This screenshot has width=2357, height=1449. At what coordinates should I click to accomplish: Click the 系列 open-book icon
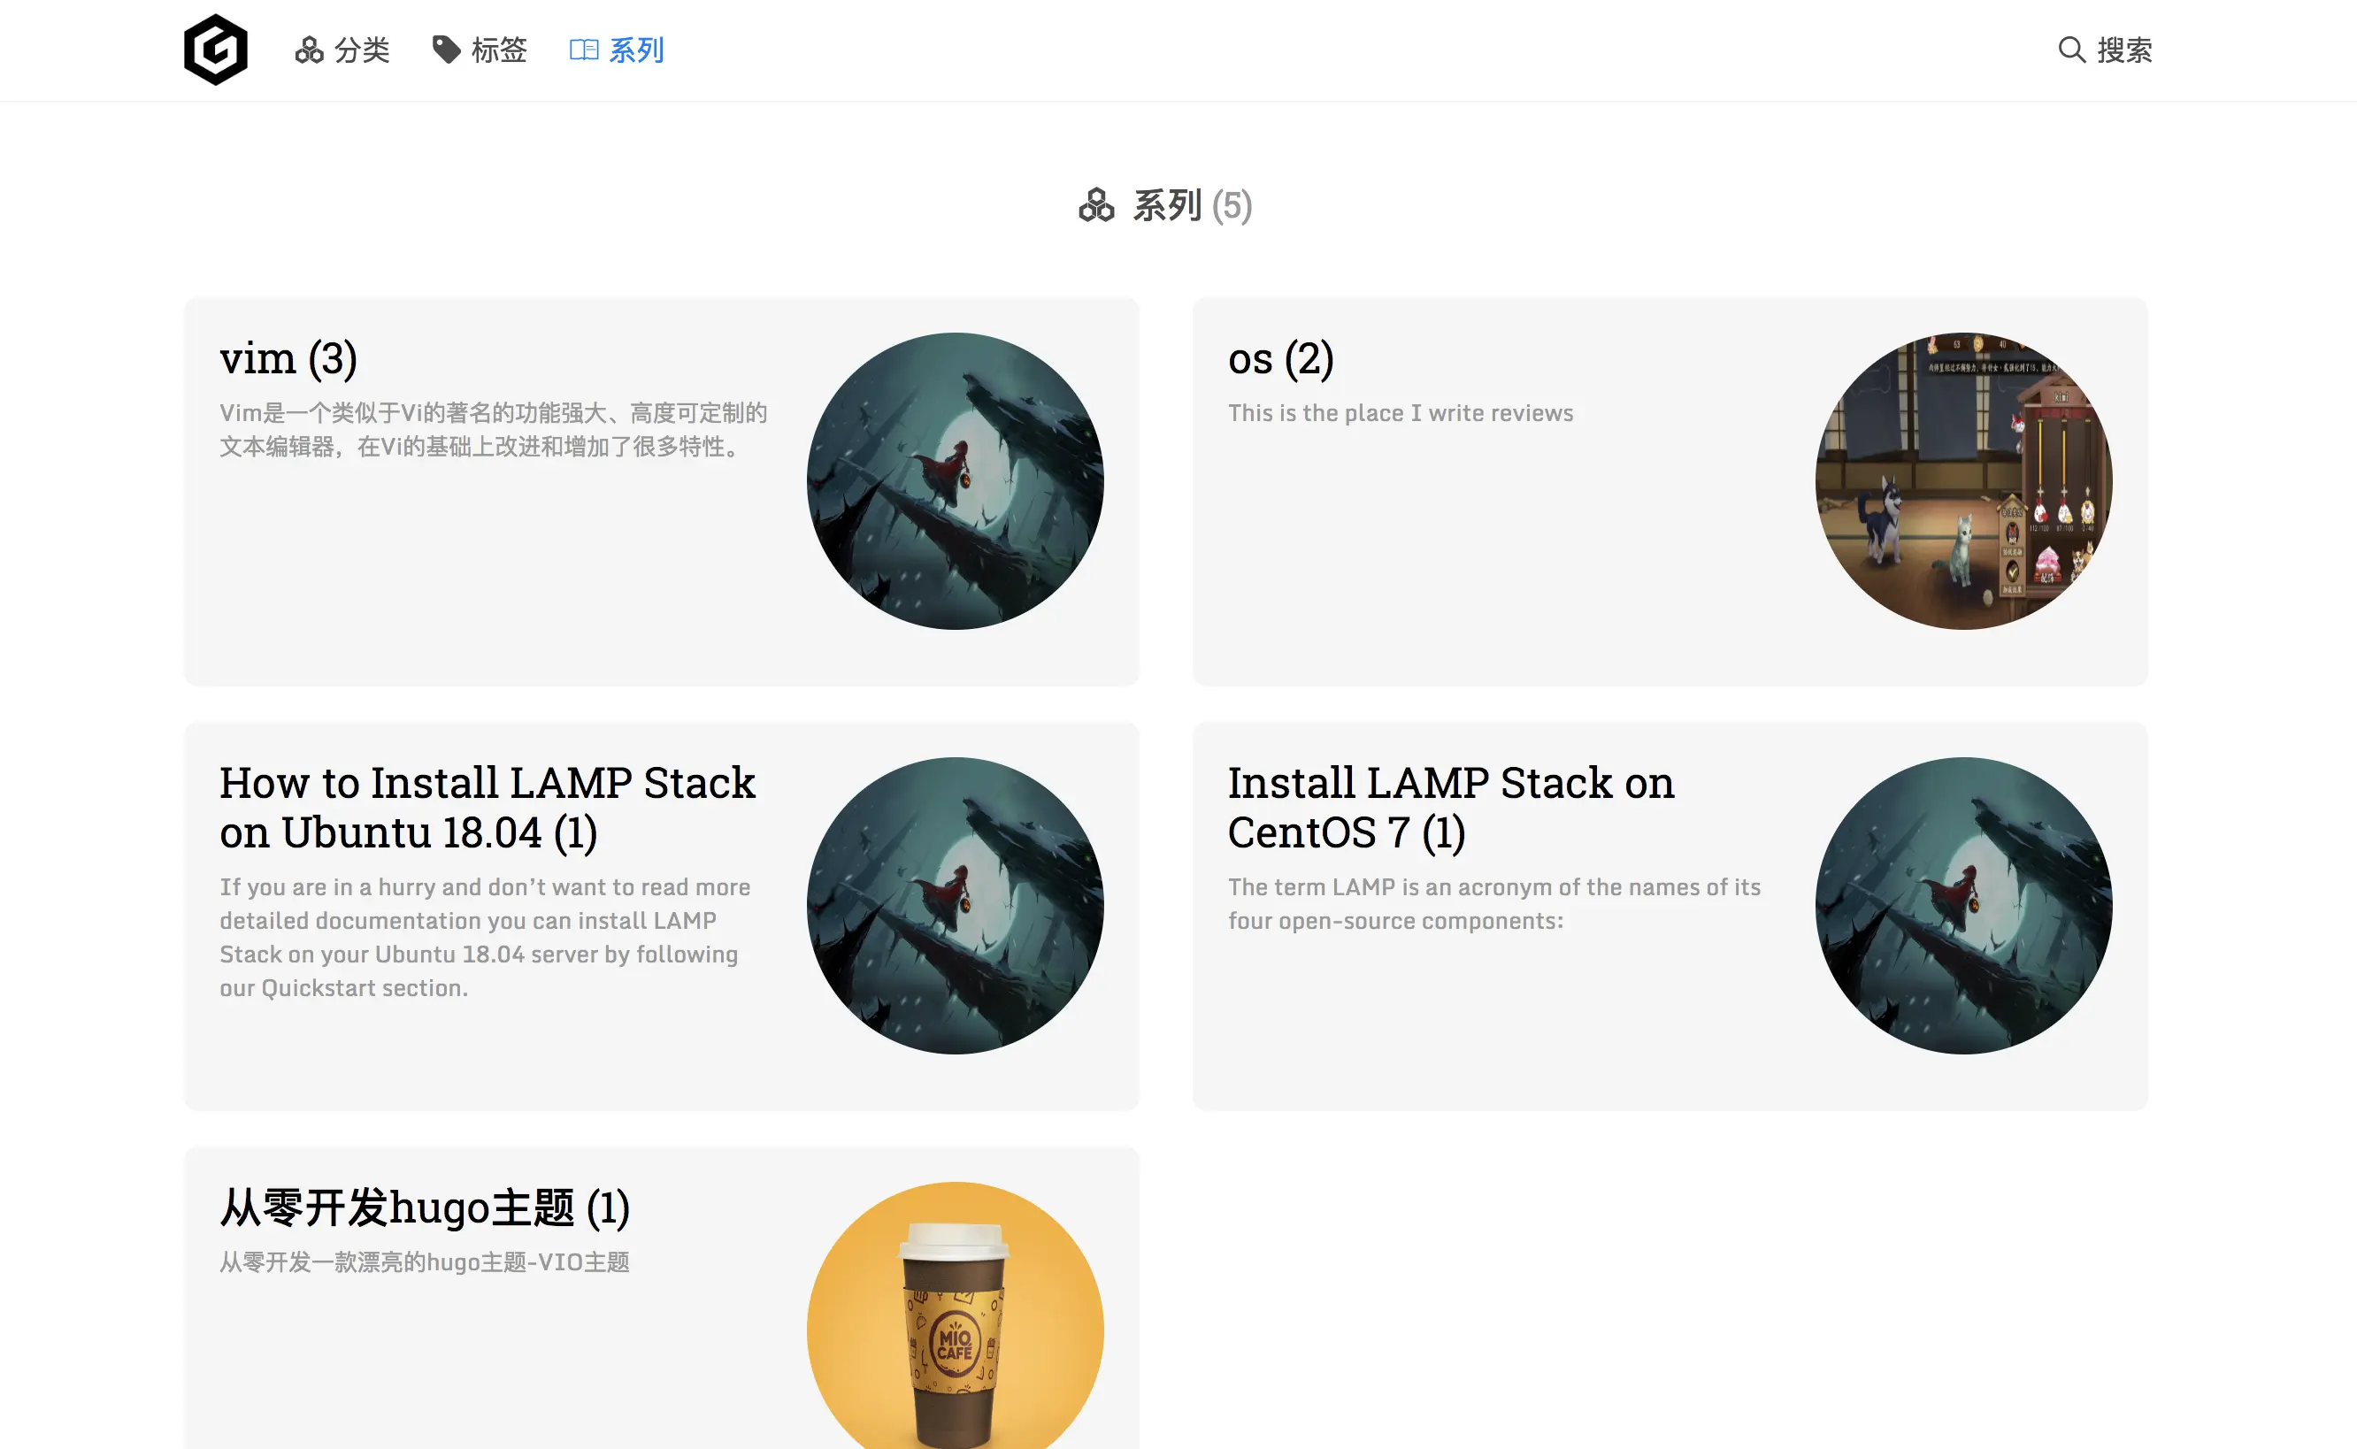584,50
